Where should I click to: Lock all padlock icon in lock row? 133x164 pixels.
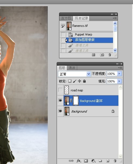(x=84, y=81)
